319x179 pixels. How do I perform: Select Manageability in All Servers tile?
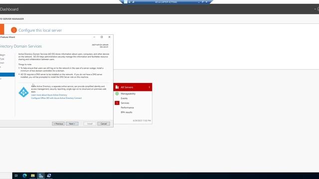[x=128, y=93]
